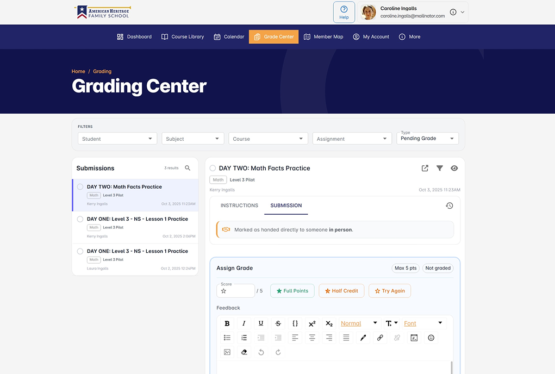Image resolution: width=555 pixels, height=374 pixels.
Task: Insert a link in the feedback
Action: (380, 338)
